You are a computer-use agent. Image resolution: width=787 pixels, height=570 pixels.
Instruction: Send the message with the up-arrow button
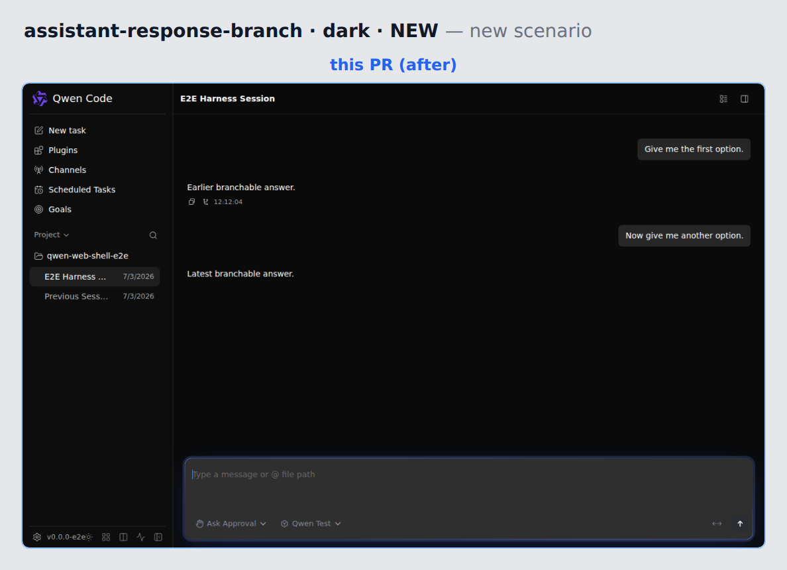(740, 524)
